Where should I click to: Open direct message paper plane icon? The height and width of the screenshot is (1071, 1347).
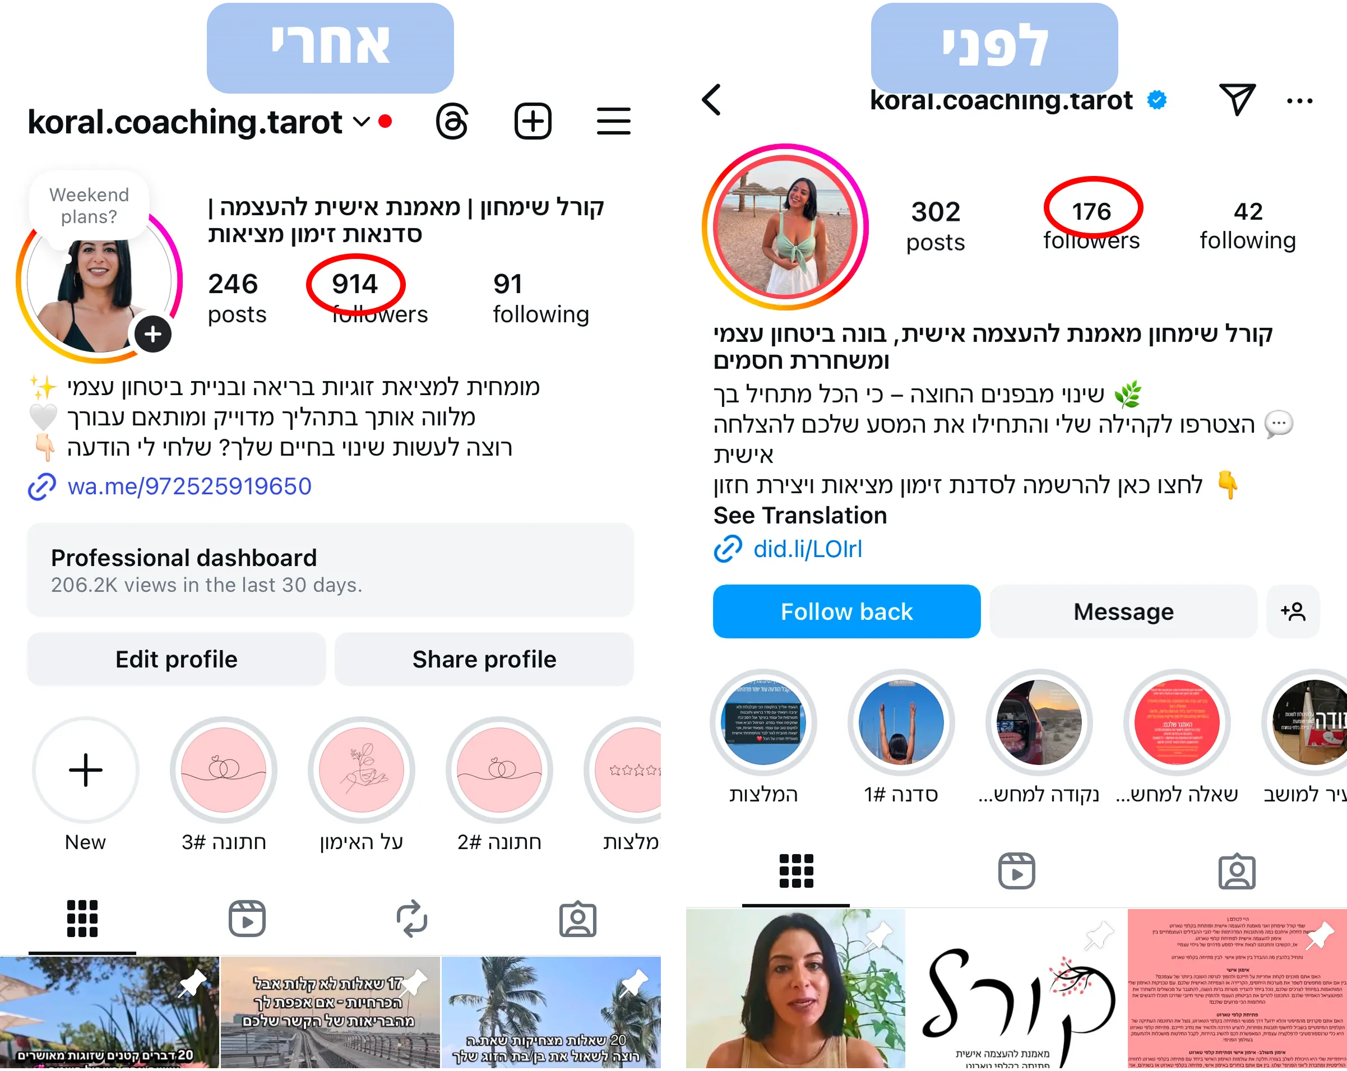pos(1237,99)
